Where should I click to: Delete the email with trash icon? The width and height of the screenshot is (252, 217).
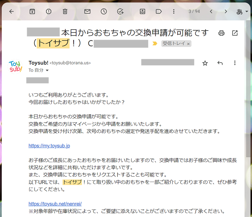click(65, 11)
